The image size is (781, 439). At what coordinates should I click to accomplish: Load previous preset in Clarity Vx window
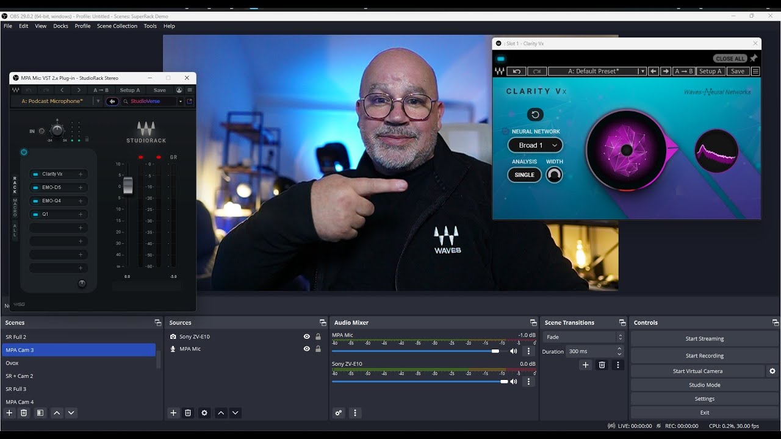pyautogui.click(x=653, y=71)
